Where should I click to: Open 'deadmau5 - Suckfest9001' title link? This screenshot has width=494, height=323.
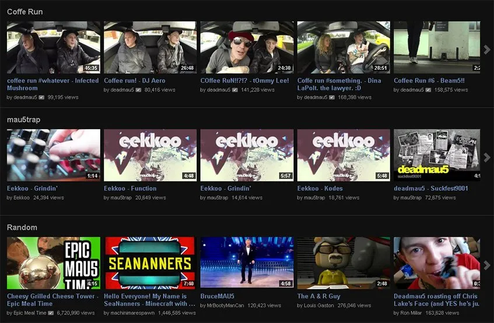point(431,189)
